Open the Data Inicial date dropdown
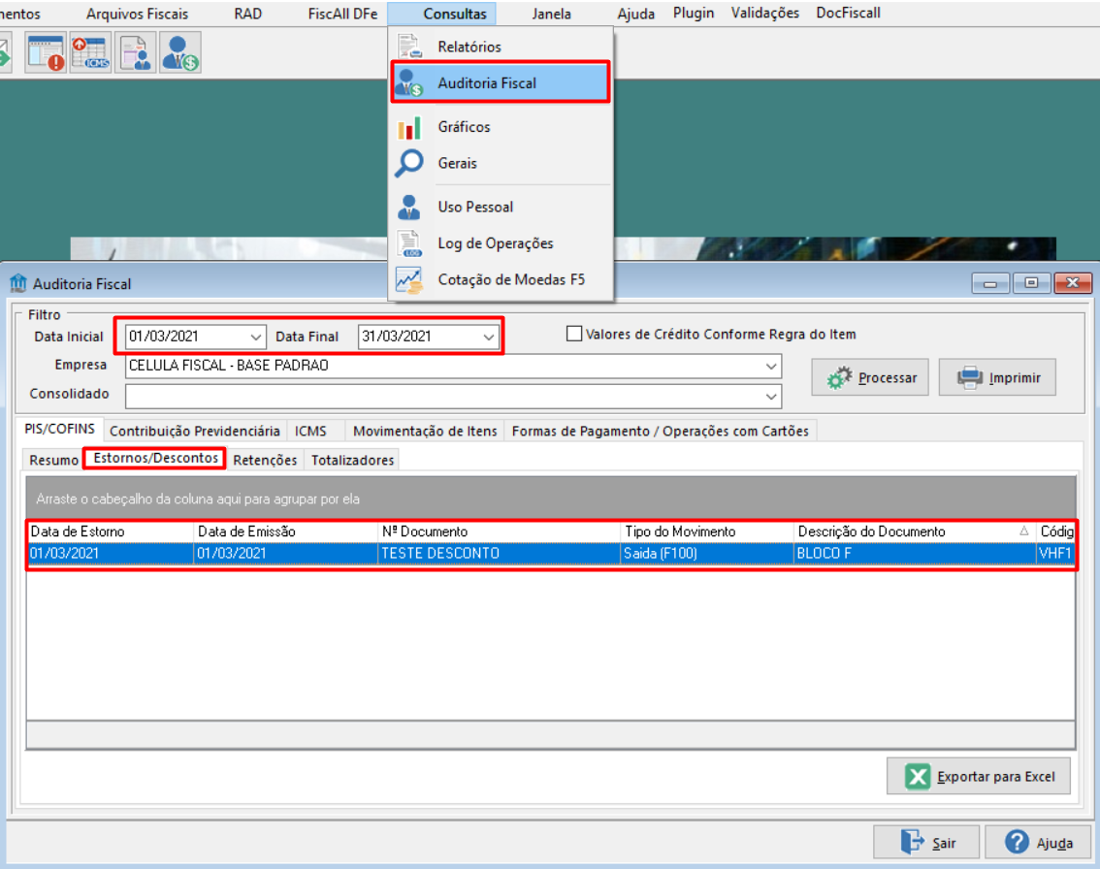Image resolution: width=1100 pixels, height=869 pixels. coord(256,338)
